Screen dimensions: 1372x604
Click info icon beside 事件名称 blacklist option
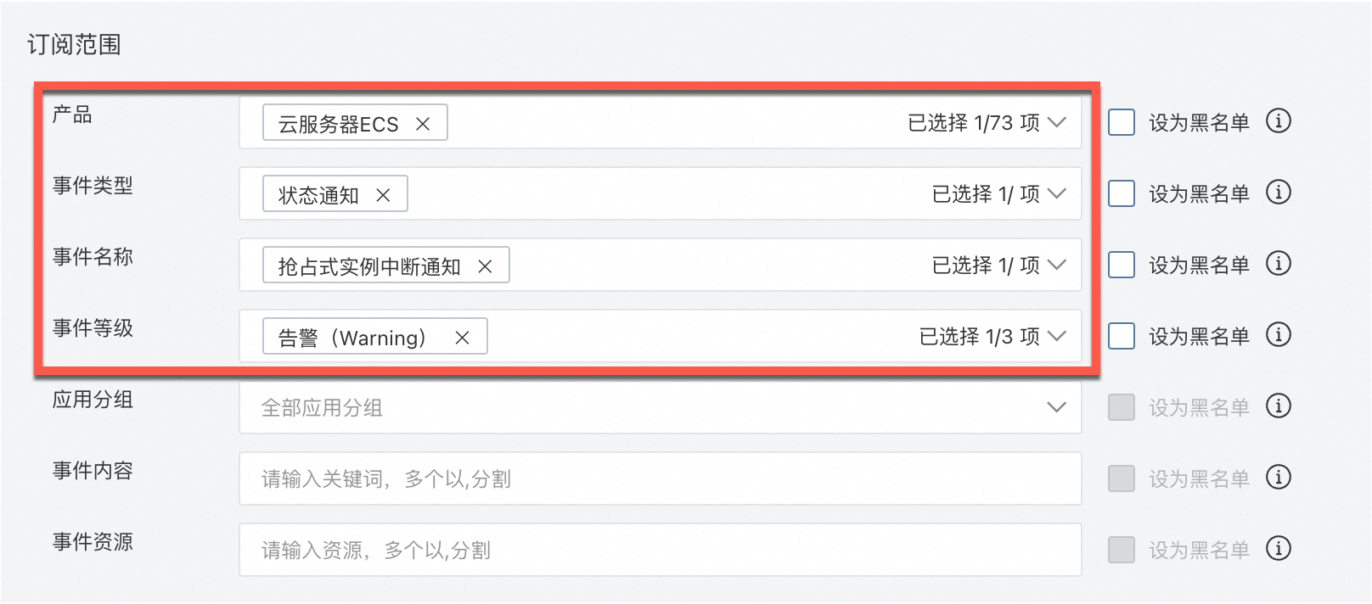click(1278, 264)
